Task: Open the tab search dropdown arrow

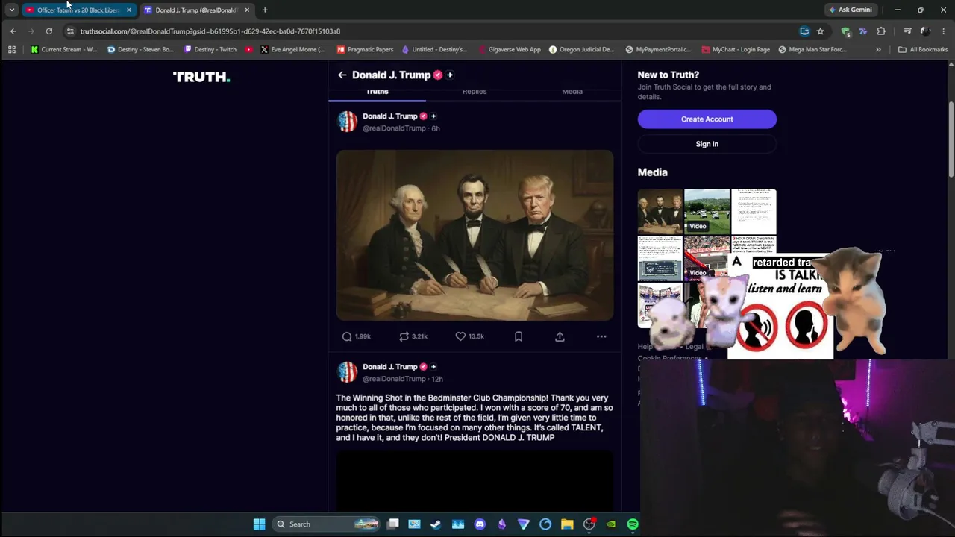Action: pos(11,10)
